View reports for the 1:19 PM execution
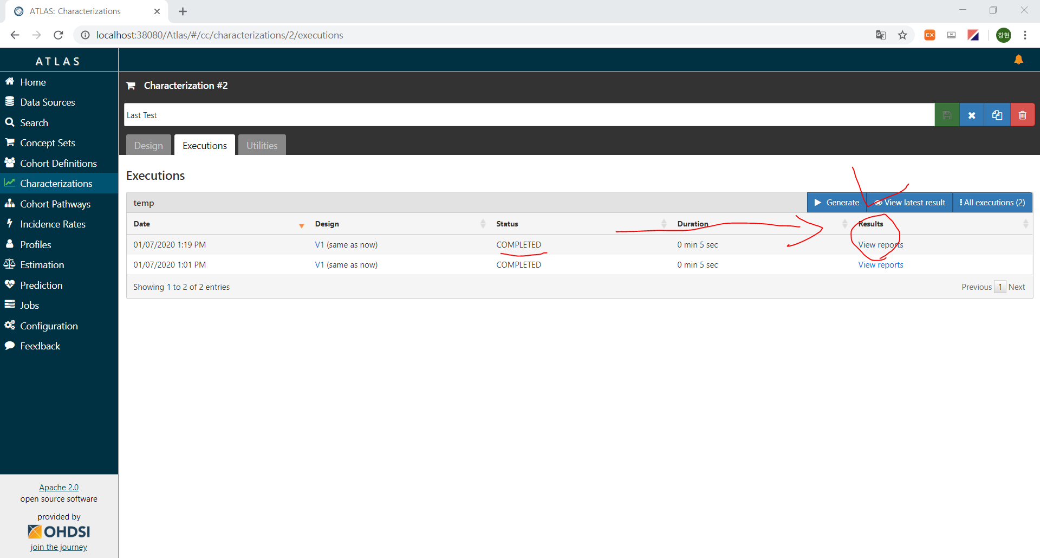This screenshot has height=558, width=1040. point(880,244)
